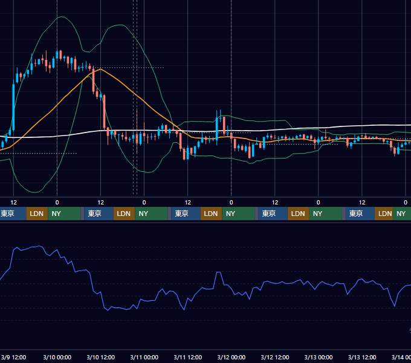Select the LDN session block for 3/11
The image size is (411, 363).
pos(212,214)
